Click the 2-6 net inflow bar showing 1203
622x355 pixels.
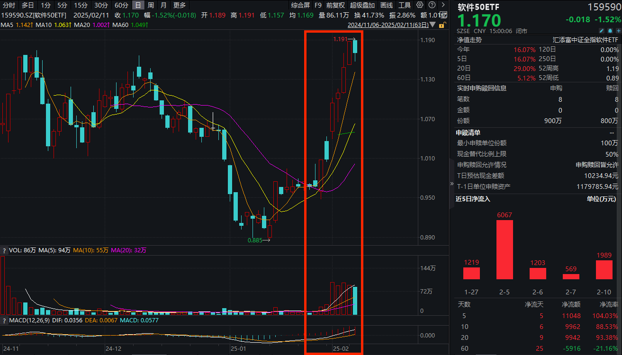(538, 274)
